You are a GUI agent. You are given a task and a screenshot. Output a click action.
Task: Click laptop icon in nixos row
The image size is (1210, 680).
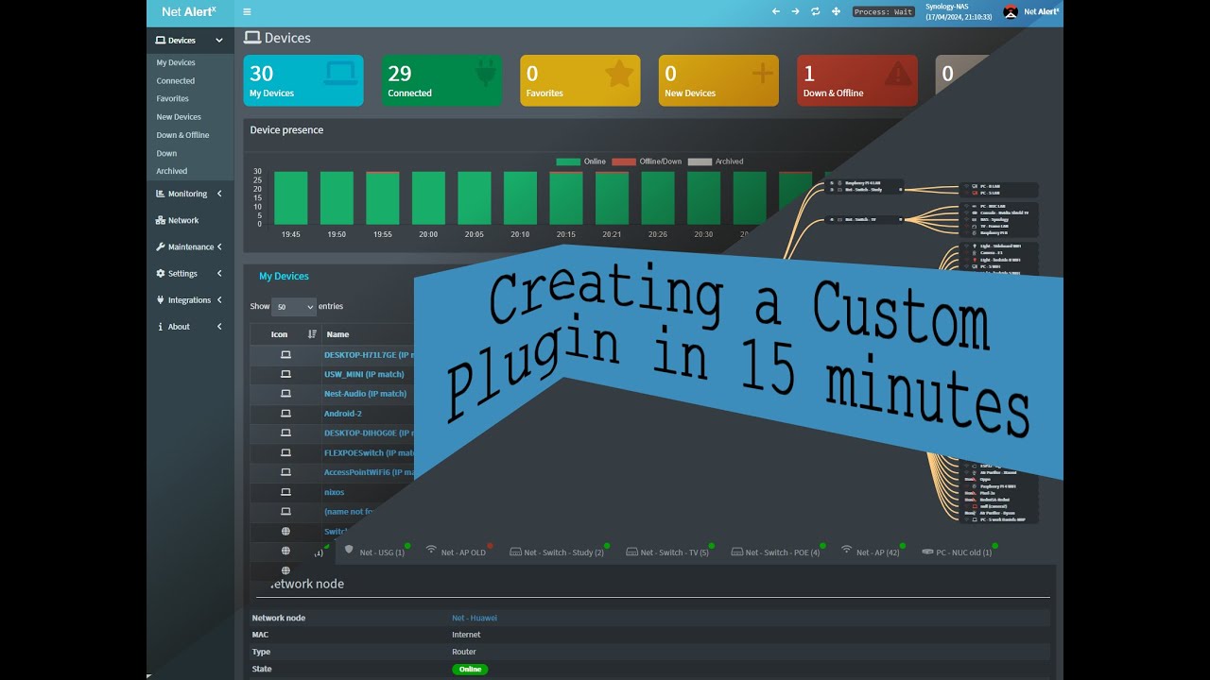coord(285,492)
